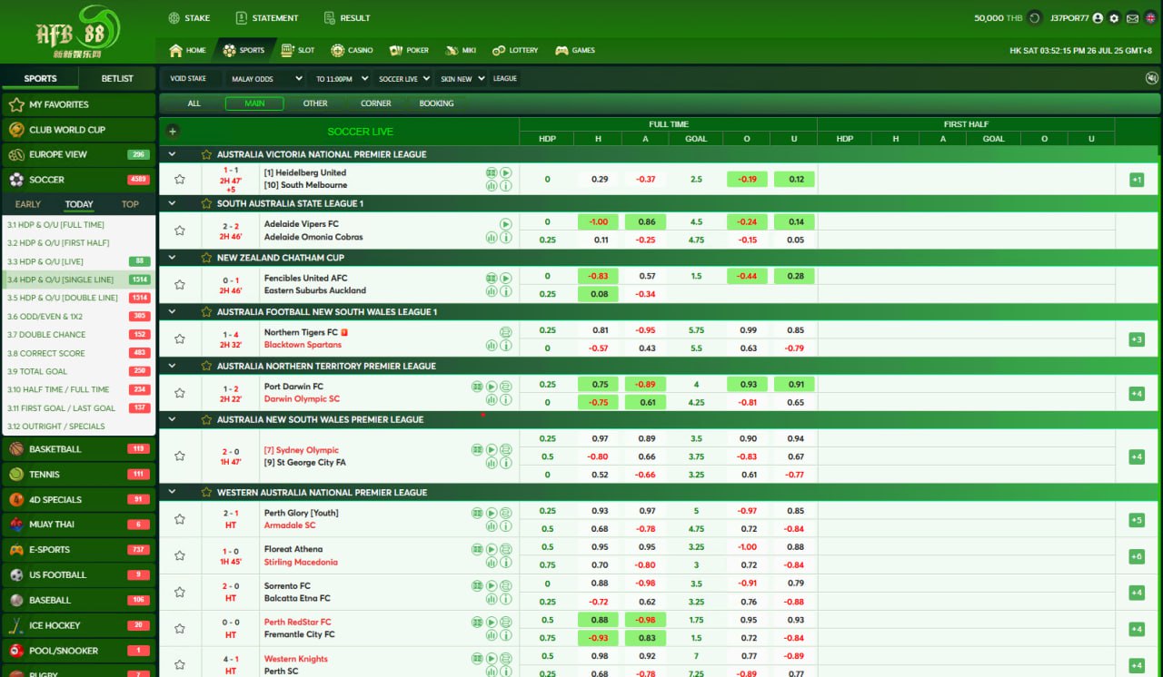Favorite the Adelaide Vipers FC match star
1163x677 pixels.
click(x=180, y=231)
